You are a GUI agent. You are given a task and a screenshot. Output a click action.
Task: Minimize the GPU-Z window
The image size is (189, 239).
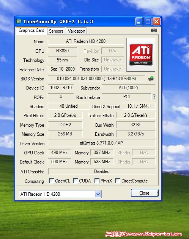coord(139,21)
